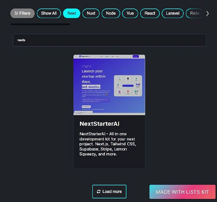
Task: Open the NextStarterAI card title
Action: click(x=99, y=124)
